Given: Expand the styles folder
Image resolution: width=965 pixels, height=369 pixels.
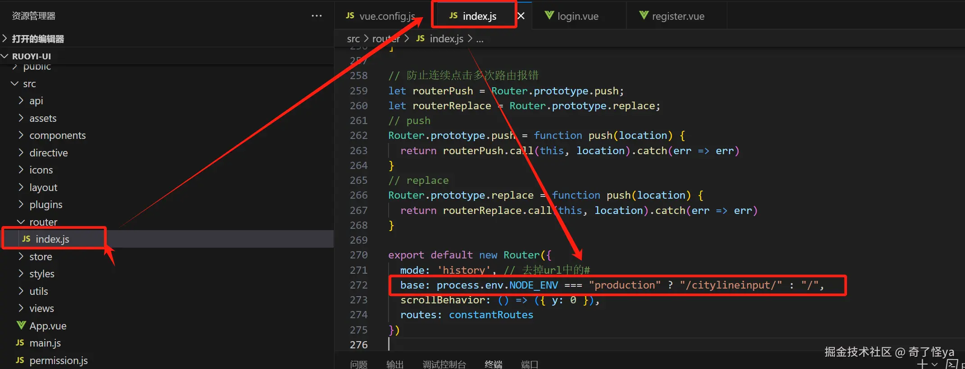Looking at the screenshot, I should 41,274.
